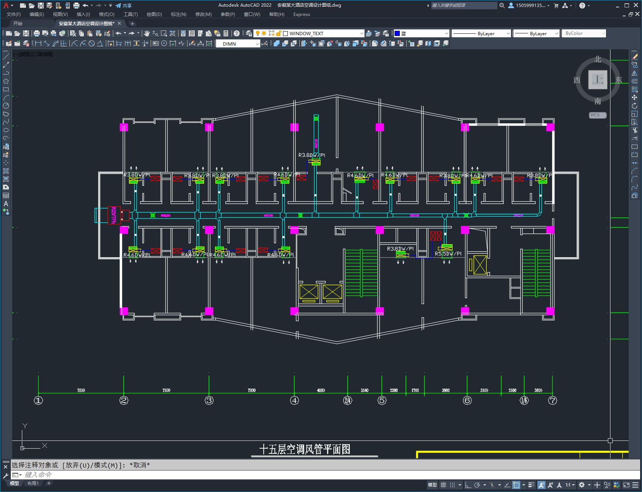Image resolution: width=642 pixels, height=492 pixels.
Task: Select the Polygon draw tool
Action: tap(6, 81)
